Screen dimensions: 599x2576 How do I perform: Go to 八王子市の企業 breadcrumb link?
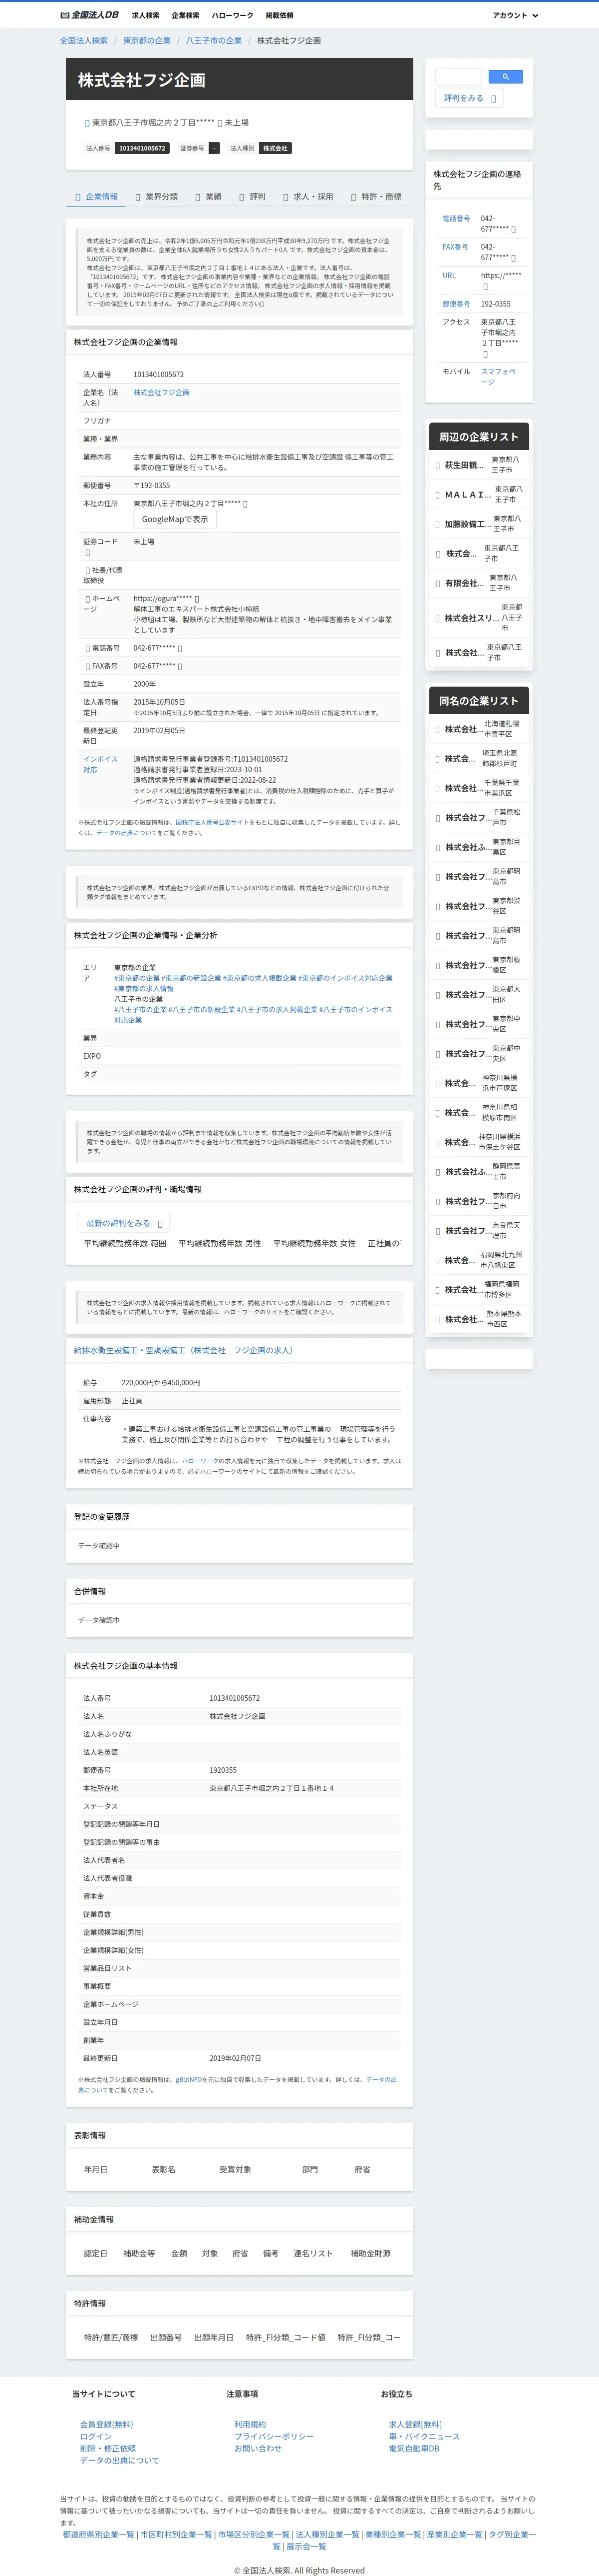214,41
